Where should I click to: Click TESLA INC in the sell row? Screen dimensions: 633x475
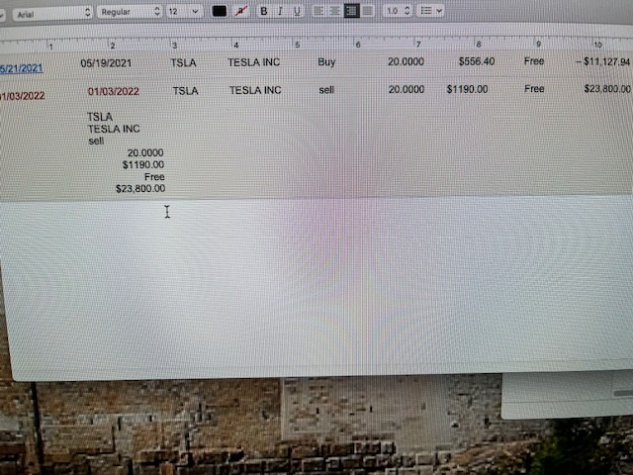255,90
